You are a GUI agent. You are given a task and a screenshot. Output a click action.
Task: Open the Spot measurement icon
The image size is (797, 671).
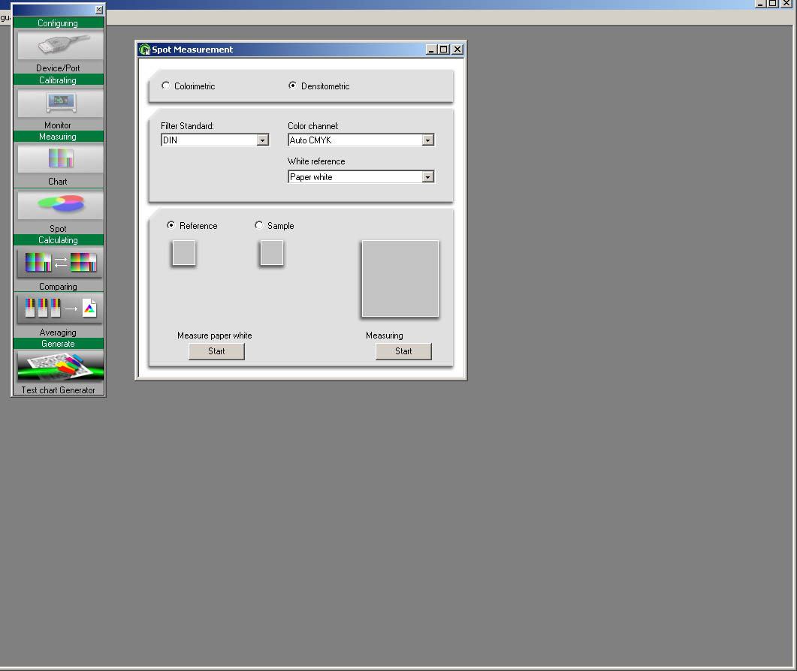coord(61,205)
